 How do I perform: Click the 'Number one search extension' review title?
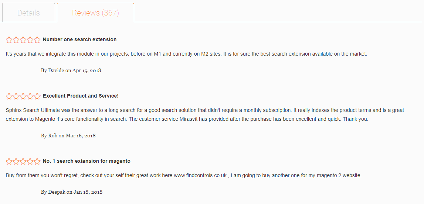click(x=79, y=39)
